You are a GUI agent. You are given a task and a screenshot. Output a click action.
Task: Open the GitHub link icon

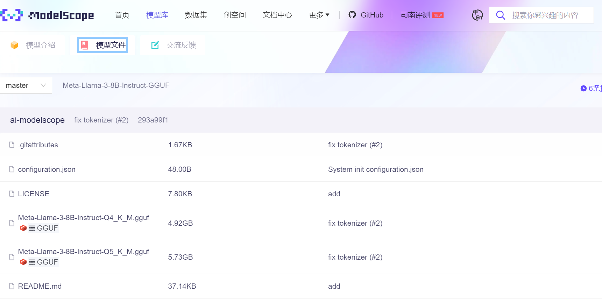(352, 15)
